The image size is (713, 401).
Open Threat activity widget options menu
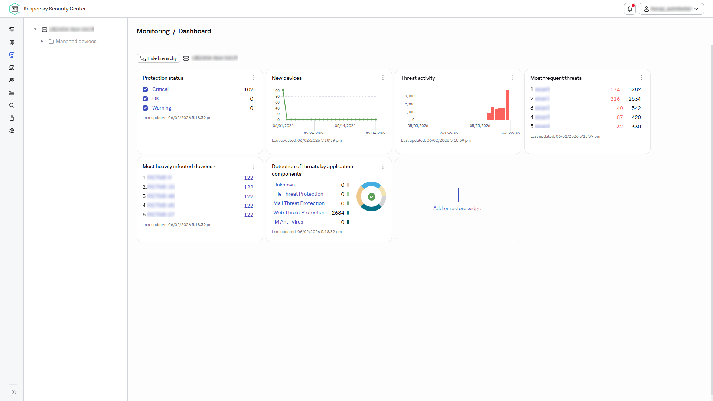[512, 78]
